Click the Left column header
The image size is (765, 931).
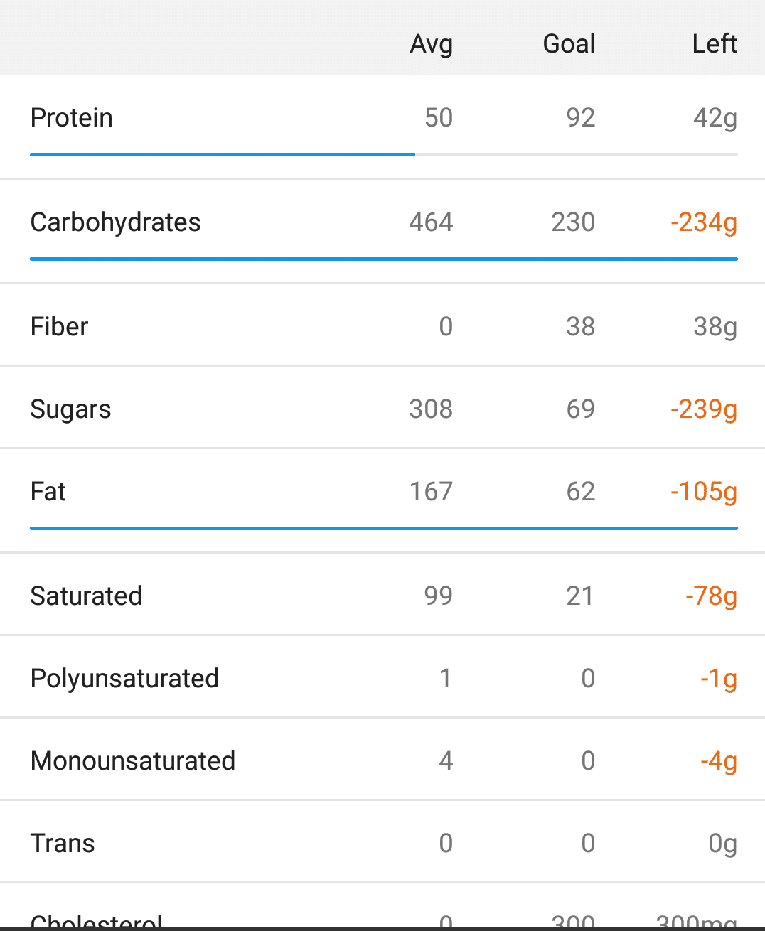click(715, 44)
